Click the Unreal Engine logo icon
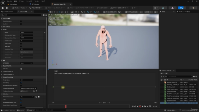 (3, 2)
